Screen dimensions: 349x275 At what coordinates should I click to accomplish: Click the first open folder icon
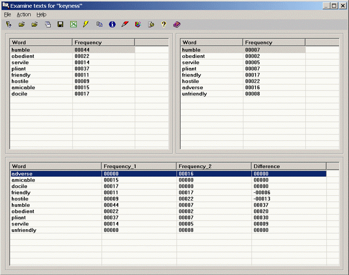[21, 24]
